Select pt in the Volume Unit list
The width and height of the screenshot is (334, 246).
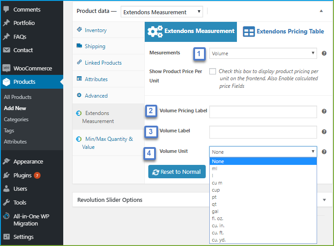[263, 197]
